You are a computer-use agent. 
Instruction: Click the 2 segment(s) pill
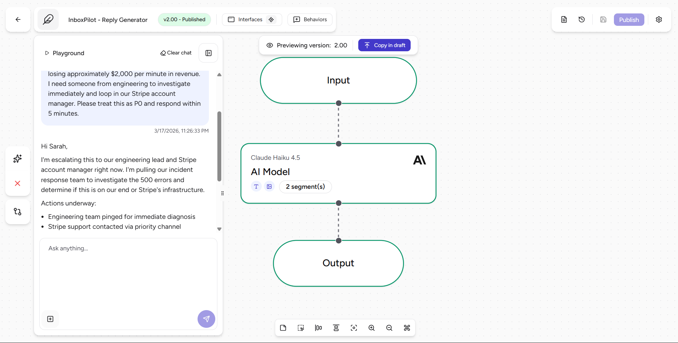pos(306,187)
